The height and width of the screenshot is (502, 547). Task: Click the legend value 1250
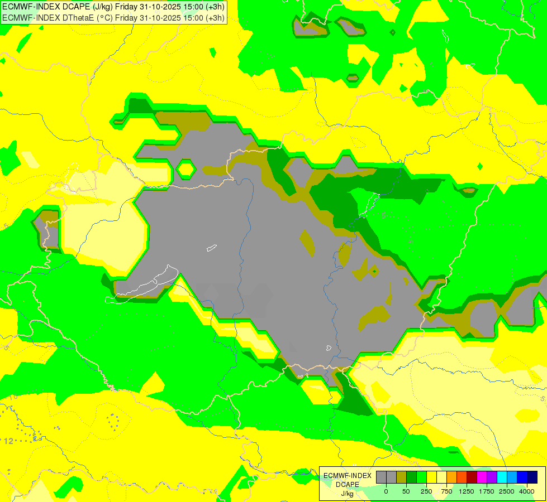click(x=467, y=491)
